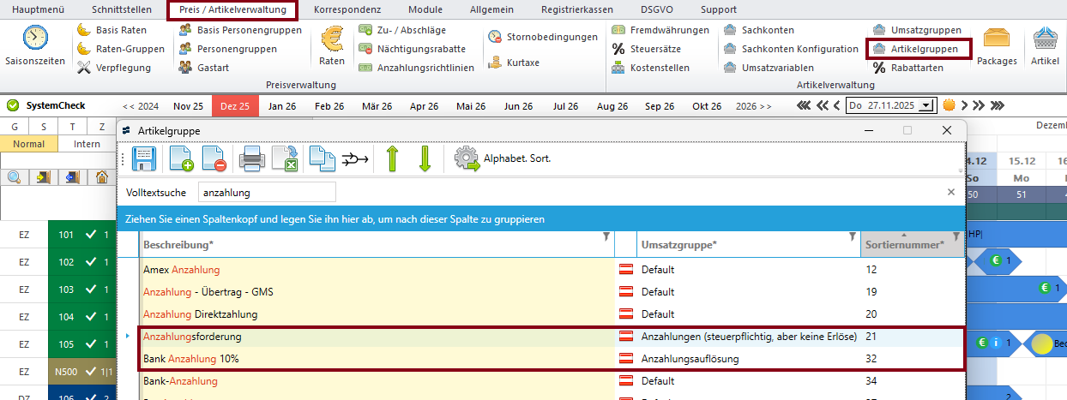Open Support tab
The width and height of the screenshot is (1067, 400).
click(718, 9)
